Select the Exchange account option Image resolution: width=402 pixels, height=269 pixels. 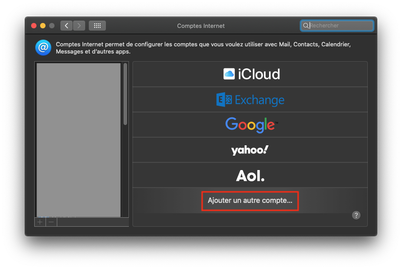250,99
